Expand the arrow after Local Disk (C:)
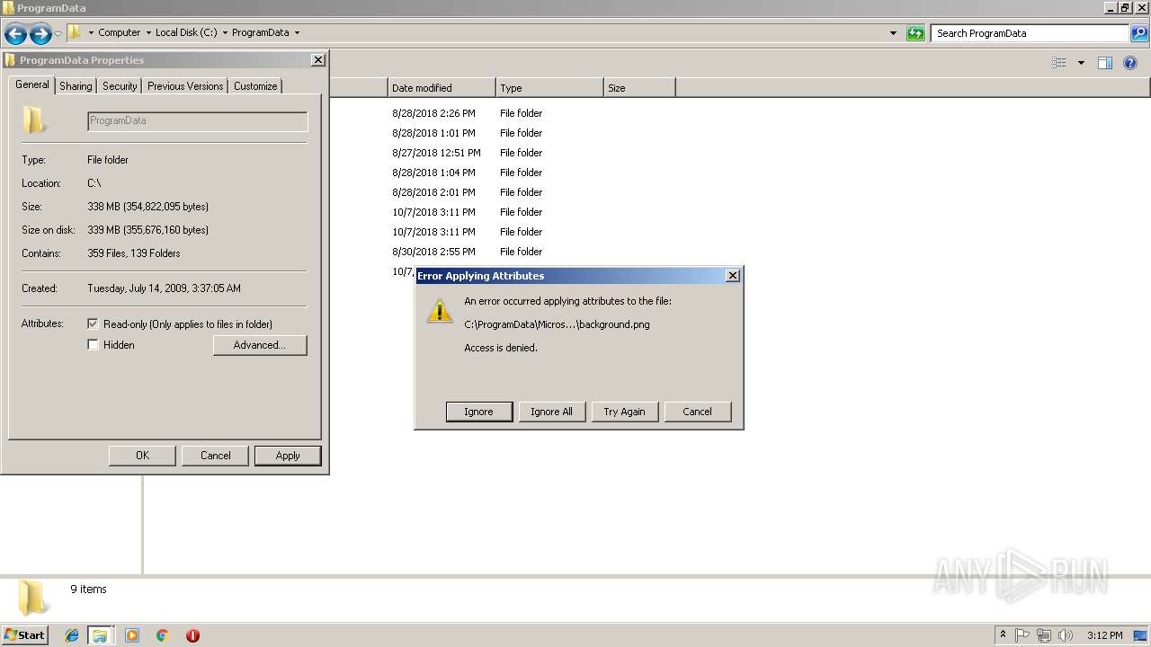 [225, 33]
